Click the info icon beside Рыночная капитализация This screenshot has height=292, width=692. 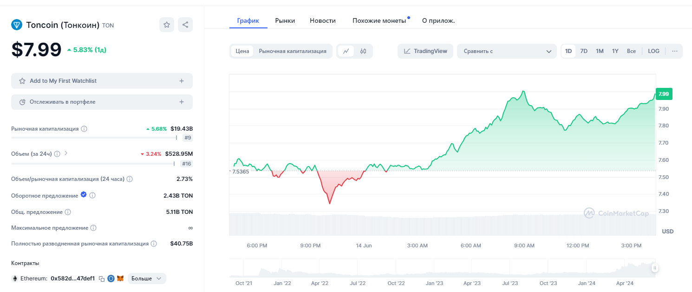click(84, 129)
